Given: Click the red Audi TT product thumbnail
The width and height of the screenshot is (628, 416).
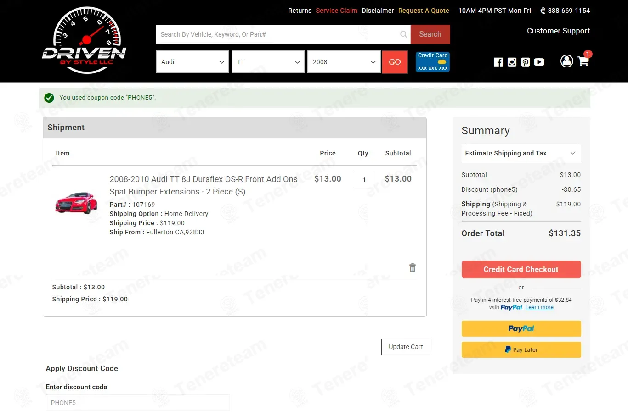Looking at the screenshot, I should pos(76,202).
